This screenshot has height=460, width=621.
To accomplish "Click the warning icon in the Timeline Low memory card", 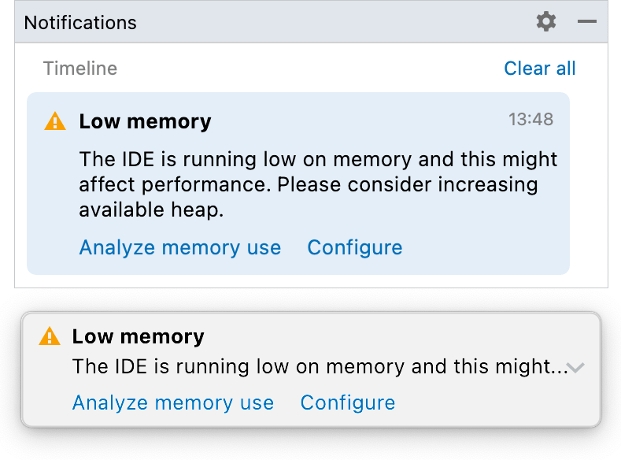I will click(55, 121).
